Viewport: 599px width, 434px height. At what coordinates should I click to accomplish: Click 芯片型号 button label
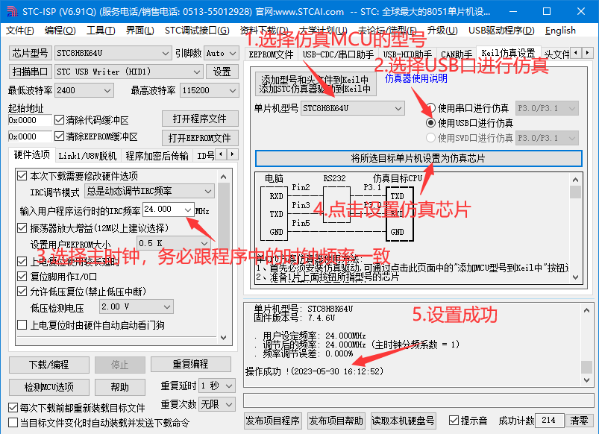[x=30, y=53]
